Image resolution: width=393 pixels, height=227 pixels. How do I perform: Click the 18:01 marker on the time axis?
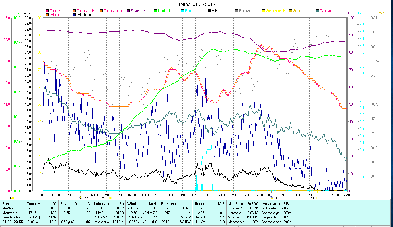pyautogui.click(x=276, y=198)
